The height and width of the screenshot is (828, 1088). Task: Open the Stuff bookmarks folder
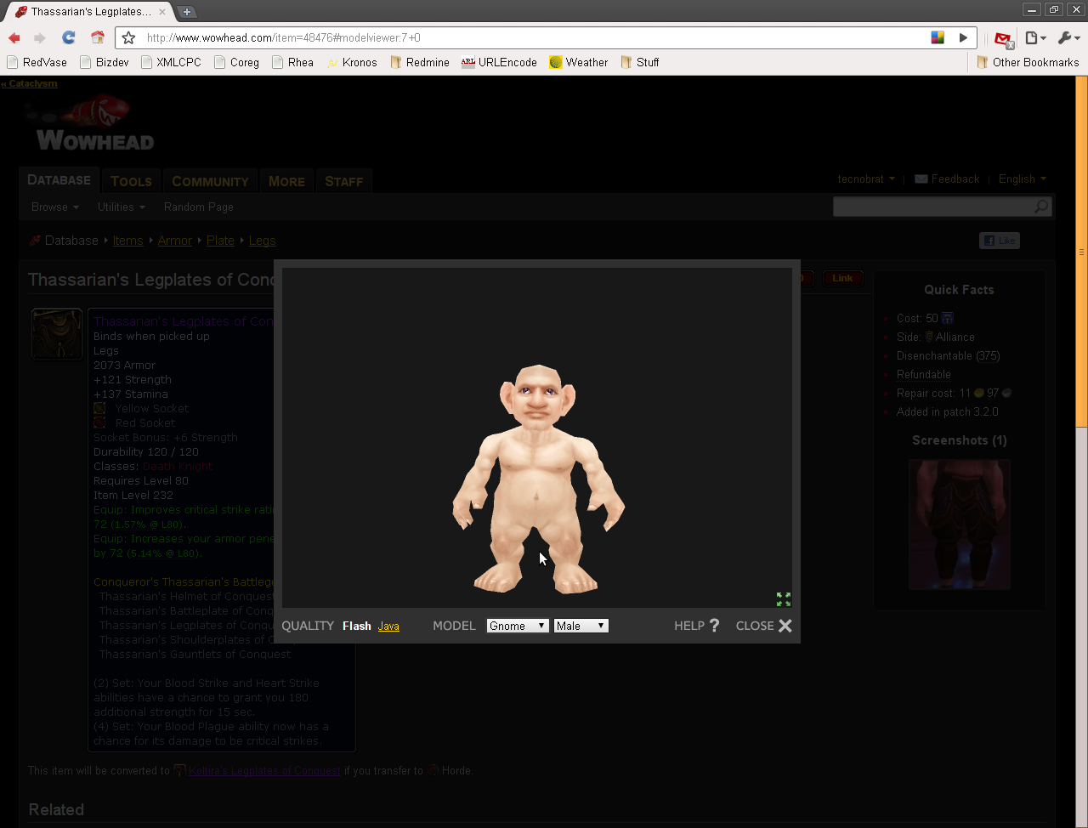[640, 62]
